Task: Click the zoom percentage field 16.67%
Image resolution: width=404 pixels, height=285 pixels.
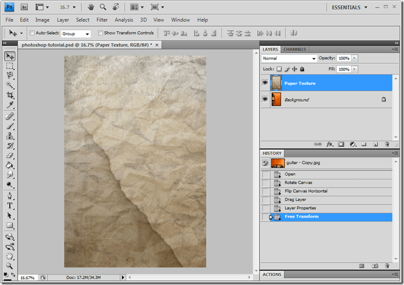Action: coord(27,278)
